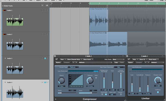166x101 pixels.
Task: Click the Limiter Release slider
Action: (148, 84)
